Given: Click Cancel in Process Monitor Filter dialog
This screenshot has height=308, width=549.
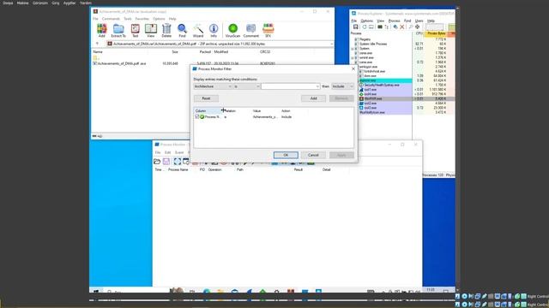Looking at the screenshot, I should 313,155.
